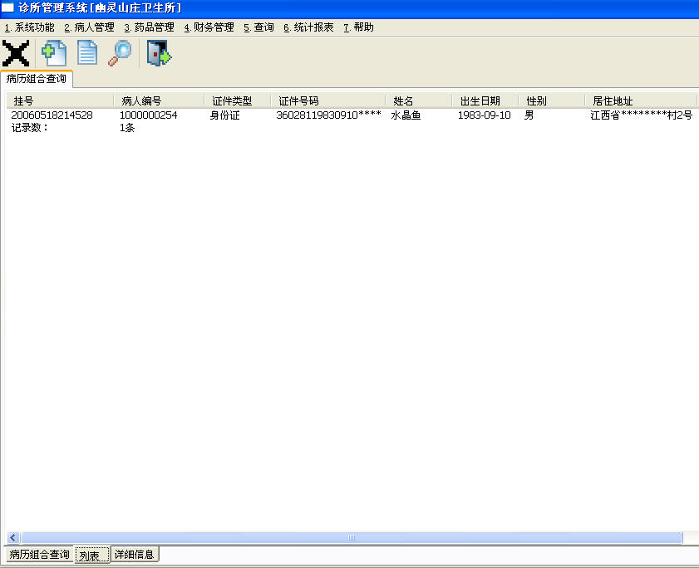699x568 pixels.
Task: Open the 查询 menu
Action: [258, 27]
